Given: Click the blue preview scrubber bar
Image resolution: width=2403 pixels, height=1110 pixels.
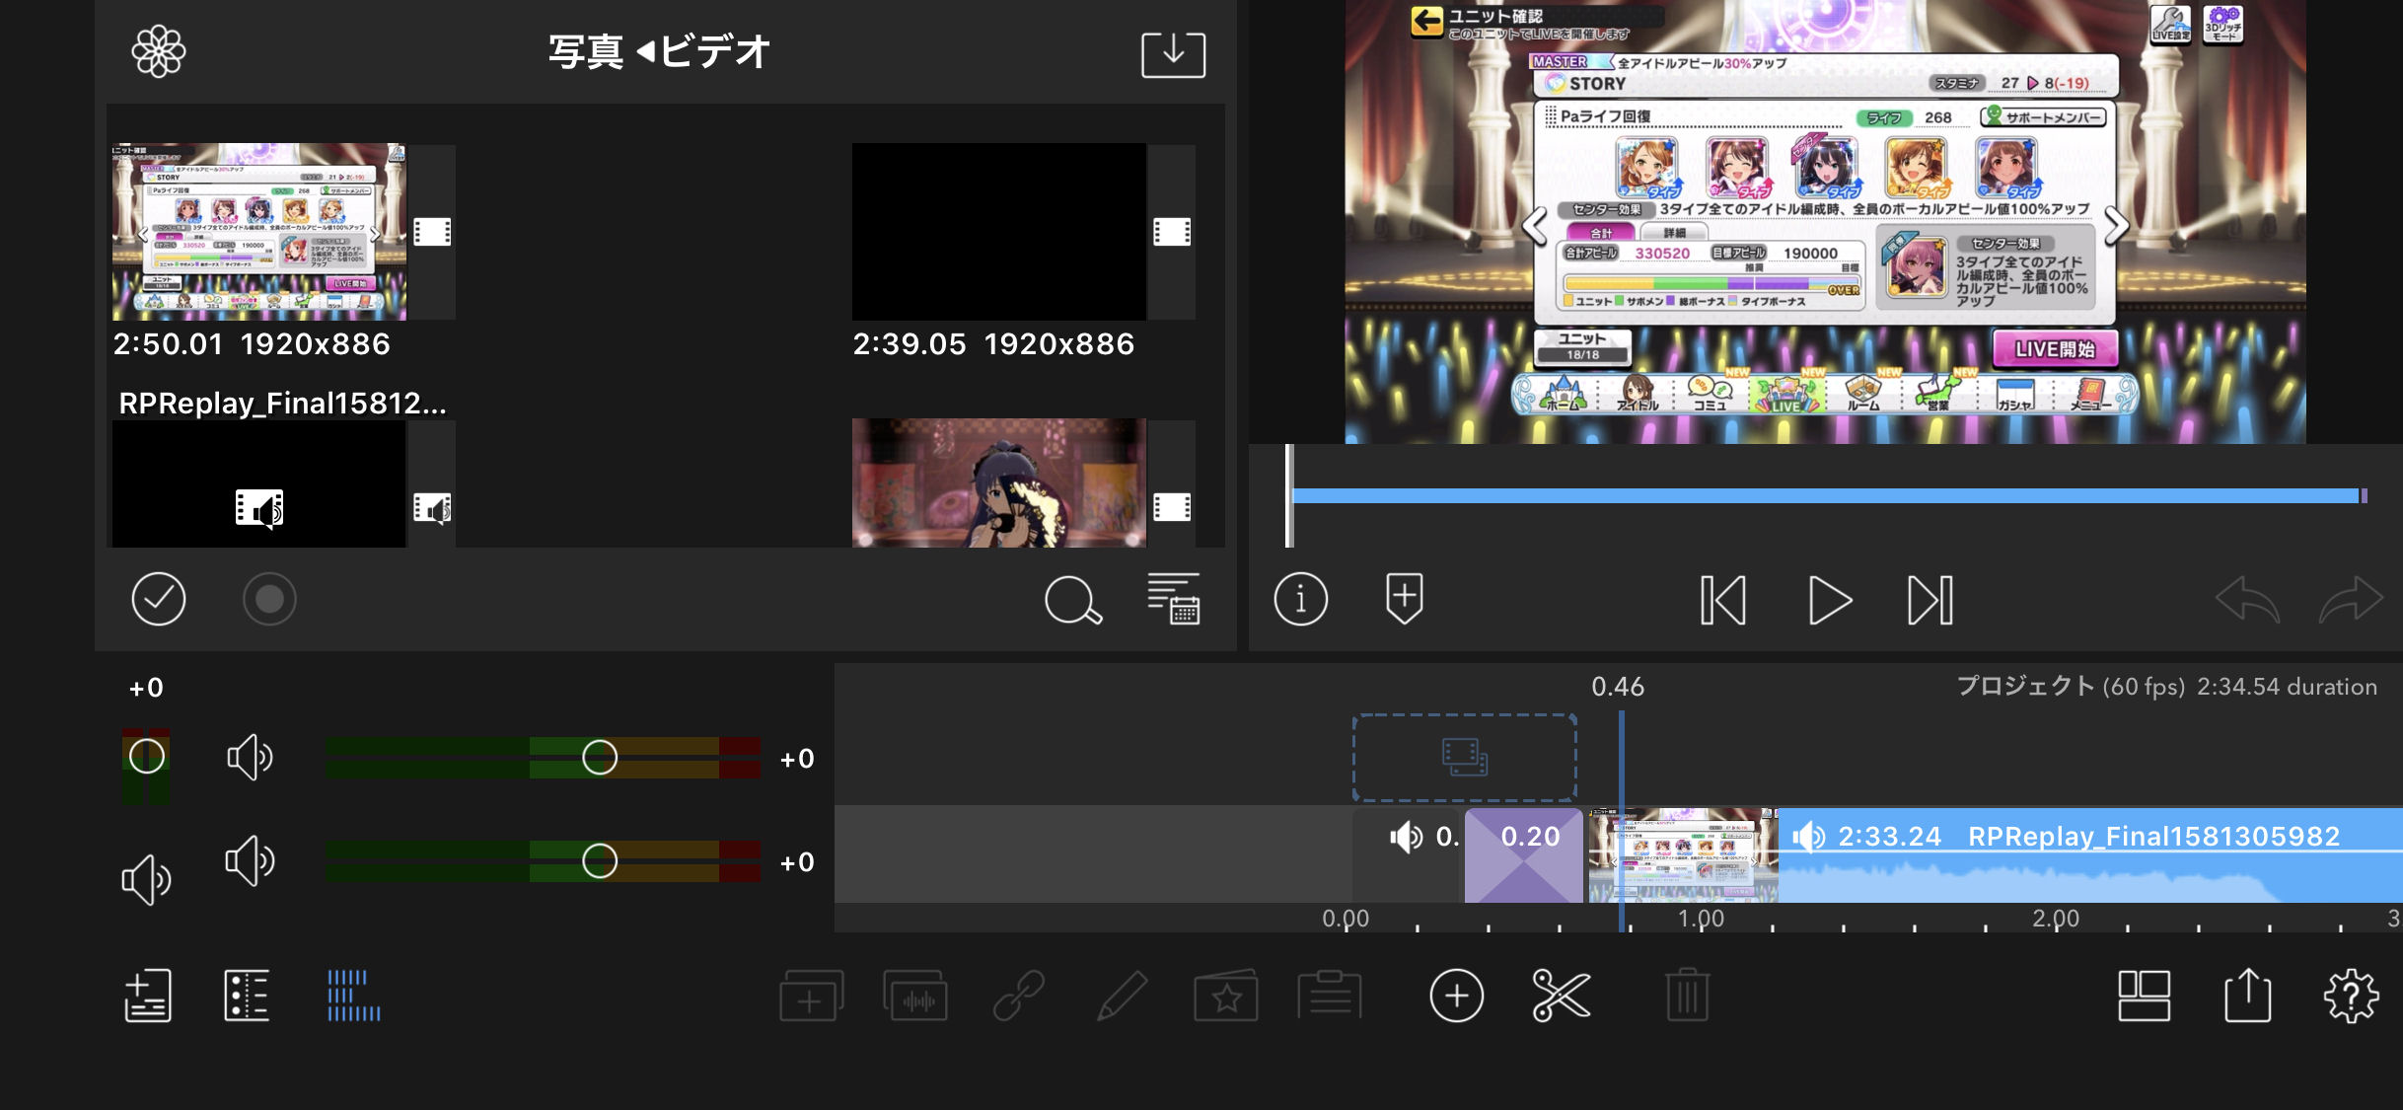Looking at the screenshot, I should coord(1827,495).
